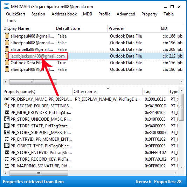This screenshot has height=187, width=187.
Task: Select the PR_OBJECT_TYPE property name
Action: (x=41, y=146)
